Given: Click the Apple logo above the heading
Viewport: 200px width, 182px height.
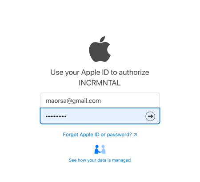Looking at the screenshot, I should click(100, 49).
